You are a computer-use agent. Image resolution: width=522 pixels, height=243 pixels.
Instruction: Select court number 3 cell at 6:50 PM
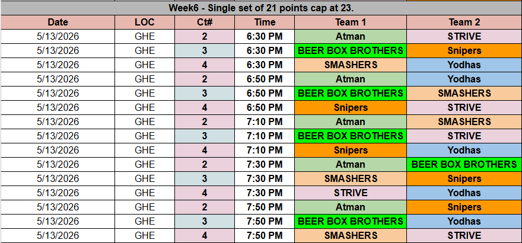(205, 93)
